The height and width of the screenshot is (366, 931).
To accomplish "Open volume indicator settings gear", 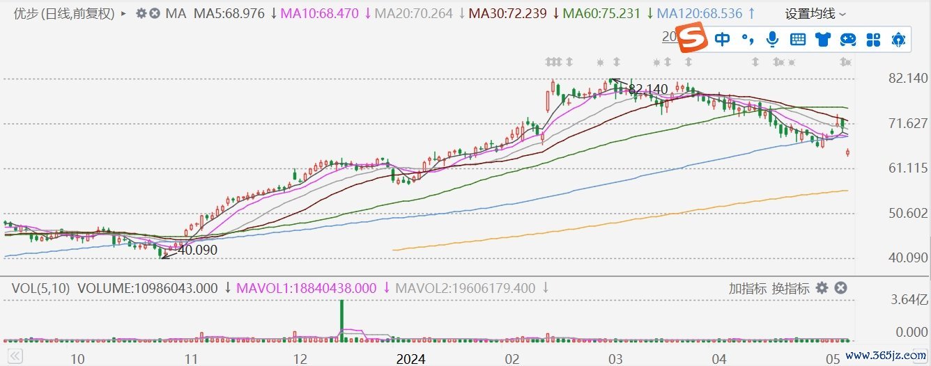I will tap(822, 288).
